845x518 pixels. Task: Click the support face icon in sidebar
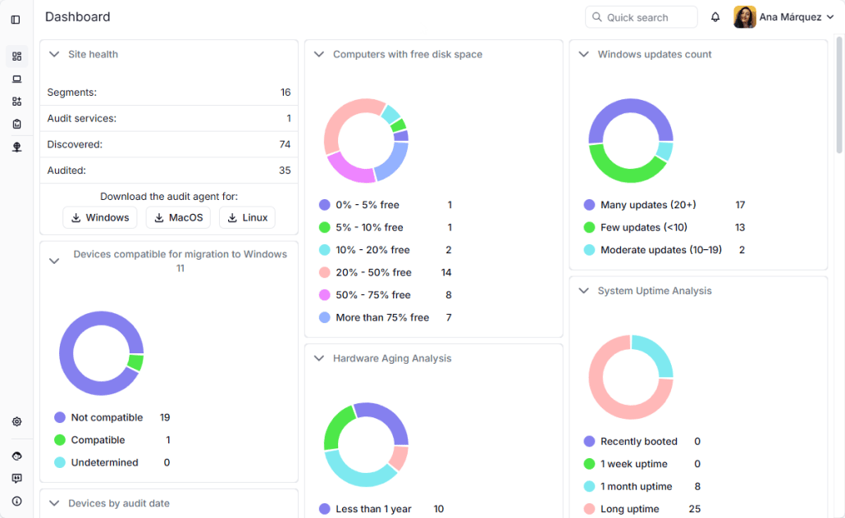tap(16, 456)
